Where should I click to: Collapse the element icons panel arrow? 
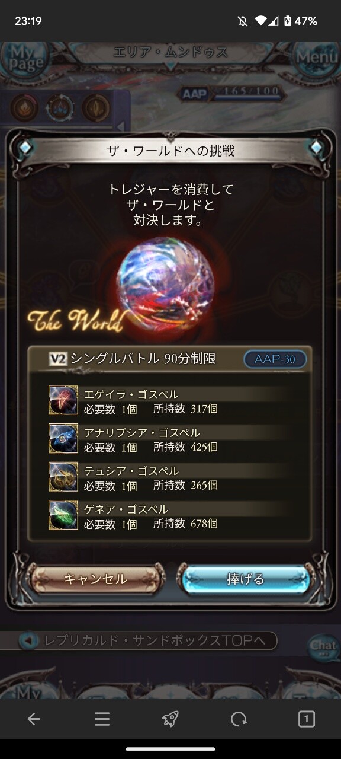click(x=121, y=126)
